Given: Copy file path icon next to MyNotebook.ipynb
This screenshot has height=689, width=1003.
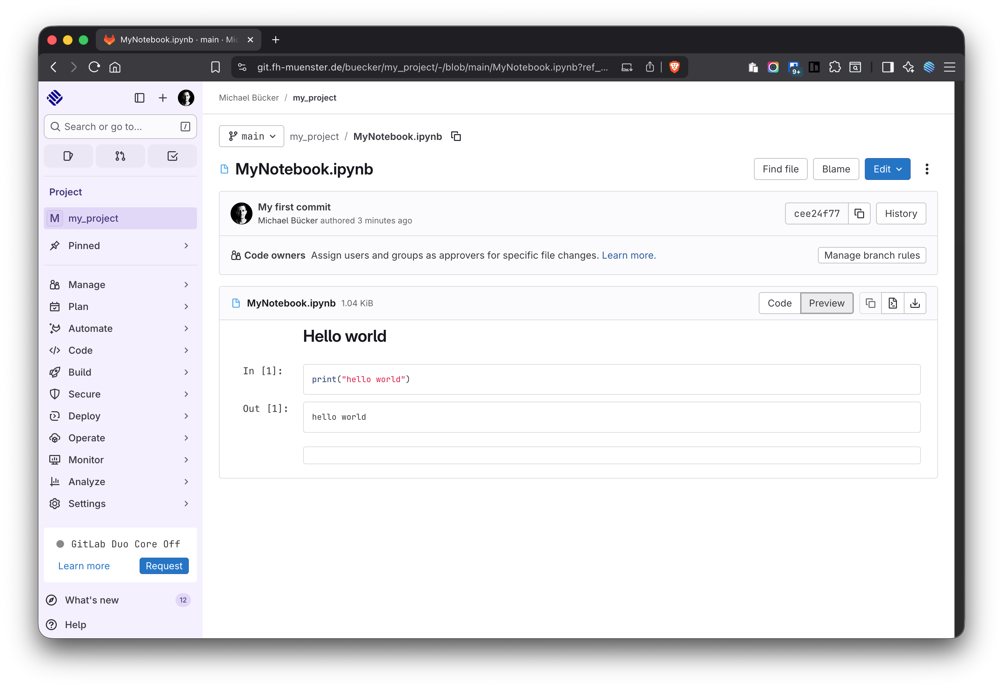Looking at the screenshot, I should pyautogui.click(x=456, y=136).
